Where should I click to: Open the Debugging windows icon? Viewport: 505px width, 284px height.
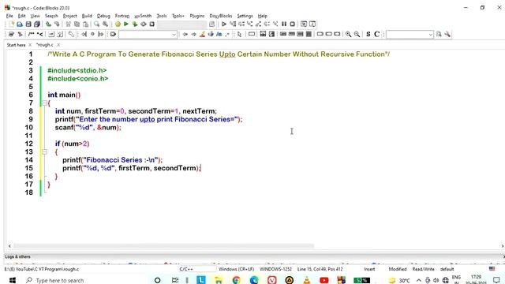click(304, 24)
